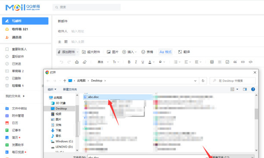Toggle italic text formatting
Viewport: 264px width, 158px height.
(136, 62)
